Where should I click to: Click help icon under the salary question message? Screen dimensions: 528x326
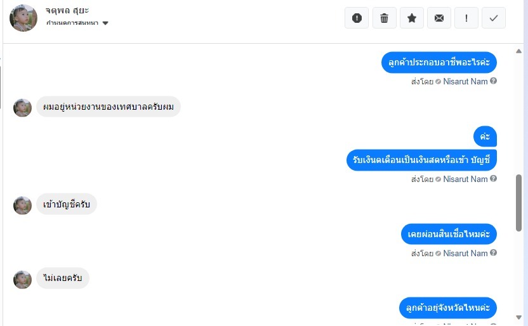click(493, 179)
